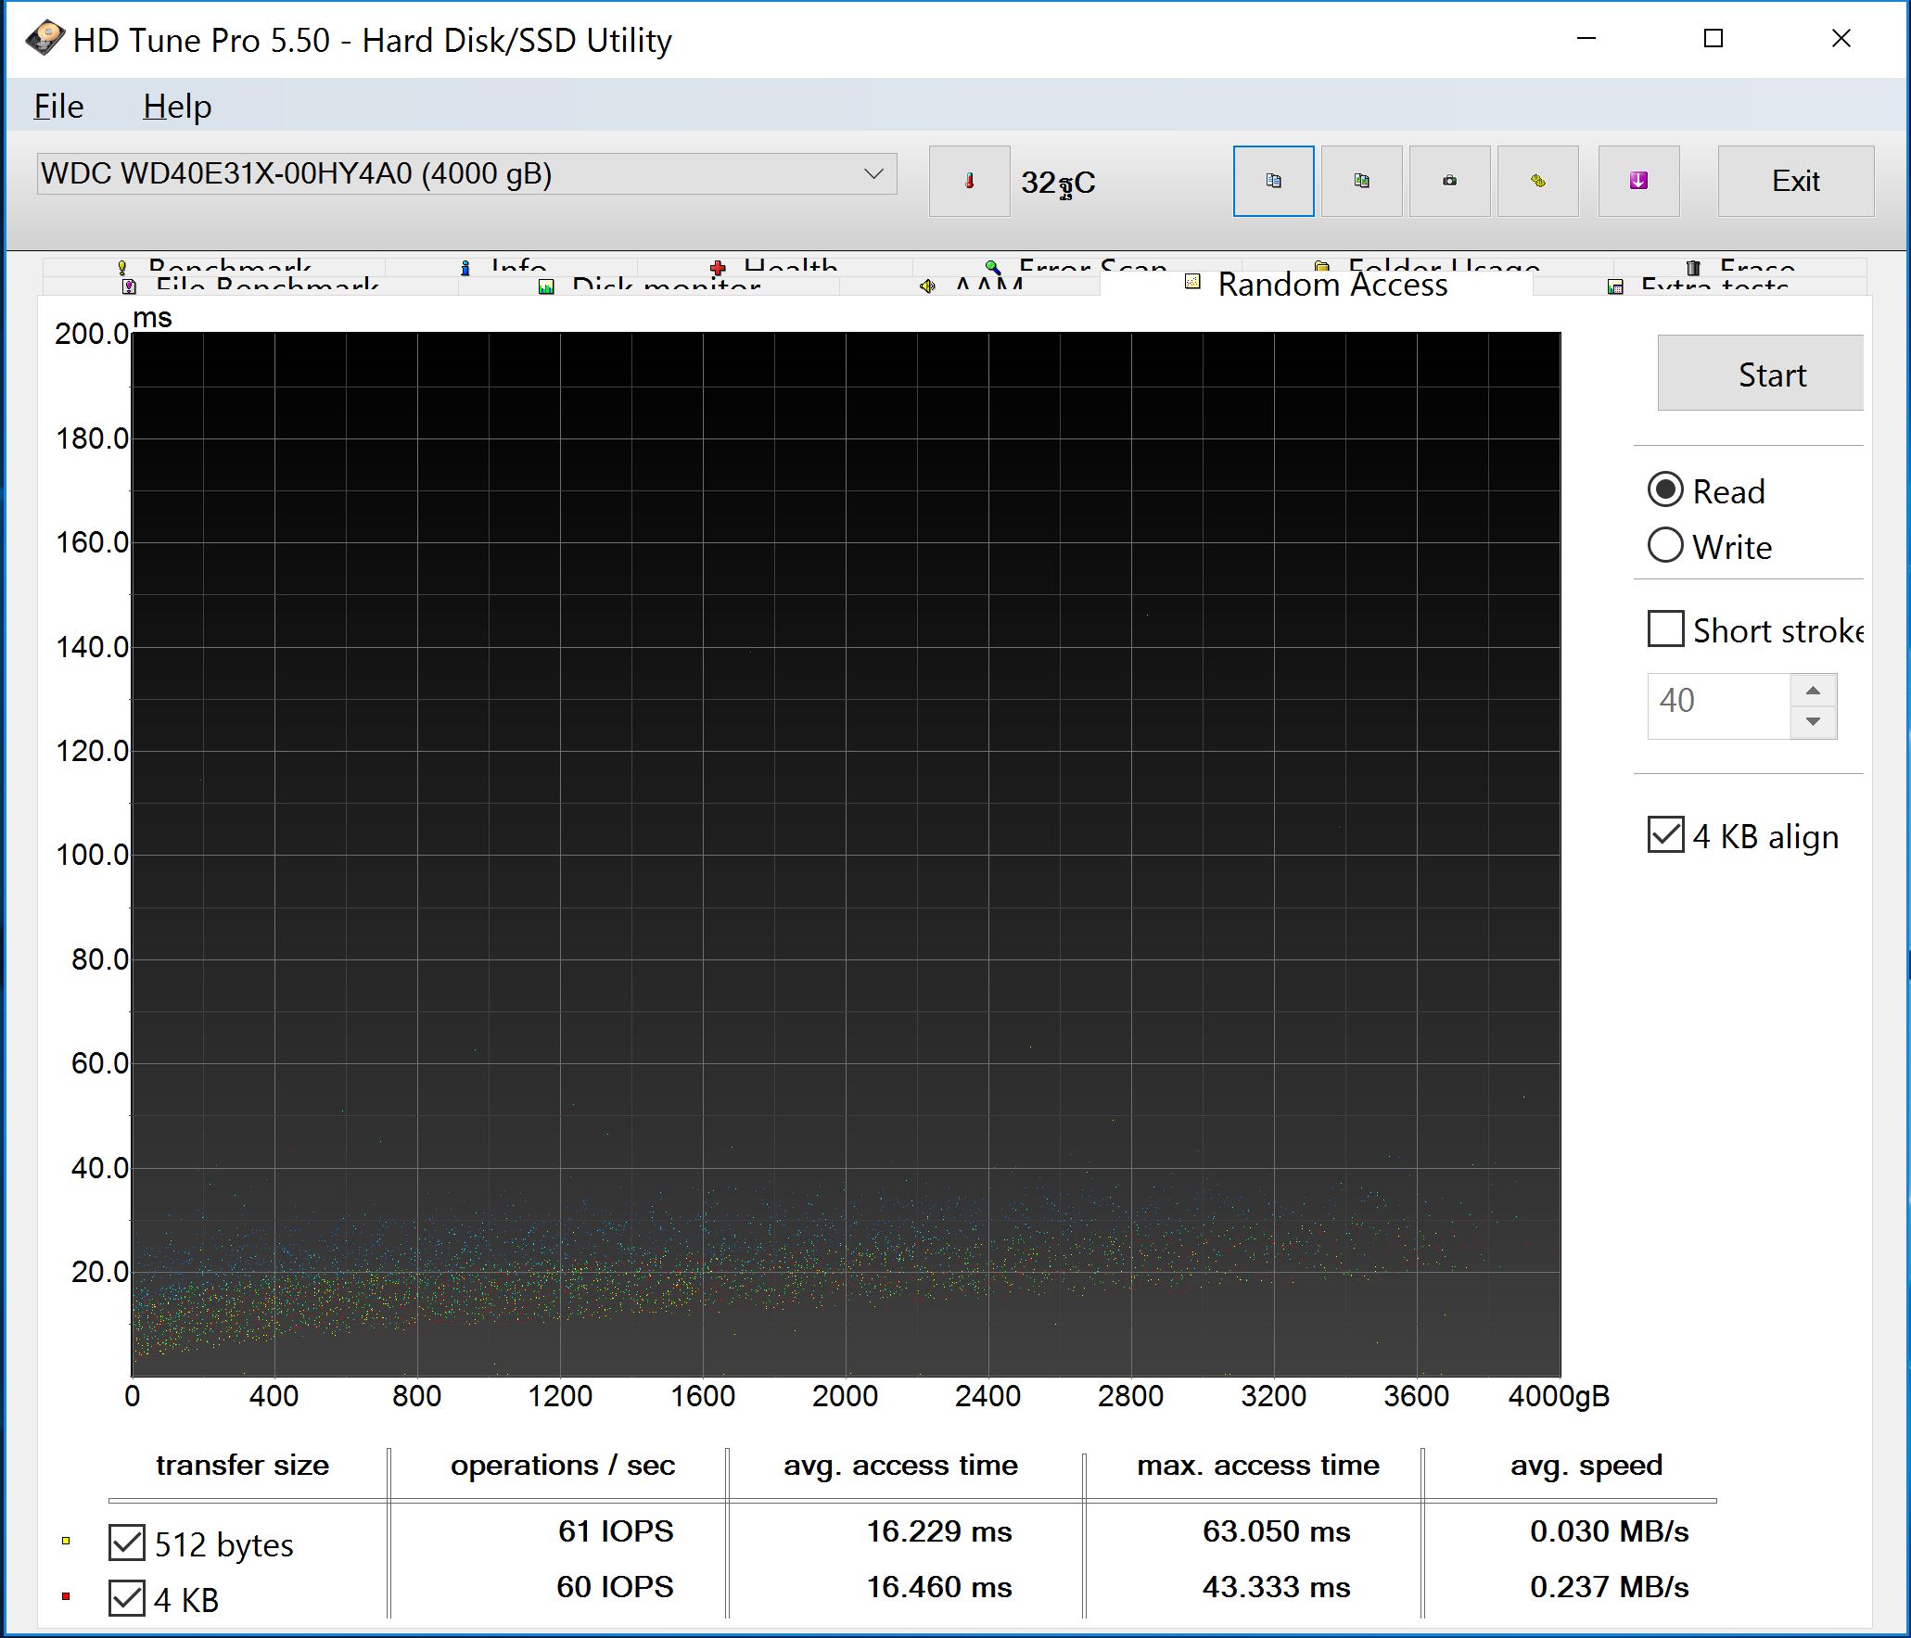Open the AAM tab
The image size is (1911, 1638).
pos(971,286)
